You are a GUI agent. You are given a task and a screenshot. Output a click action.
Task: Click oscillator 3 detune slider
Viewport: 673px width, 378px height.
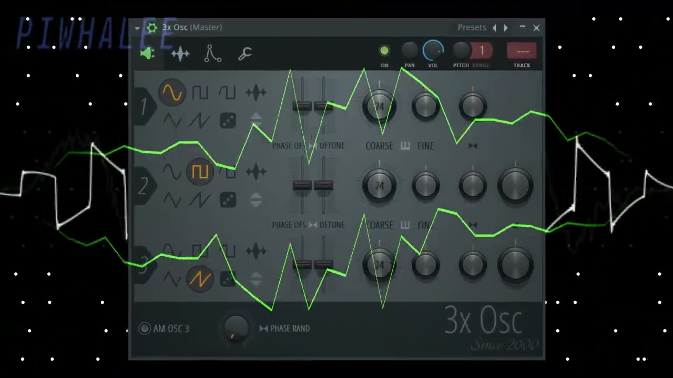324,264
